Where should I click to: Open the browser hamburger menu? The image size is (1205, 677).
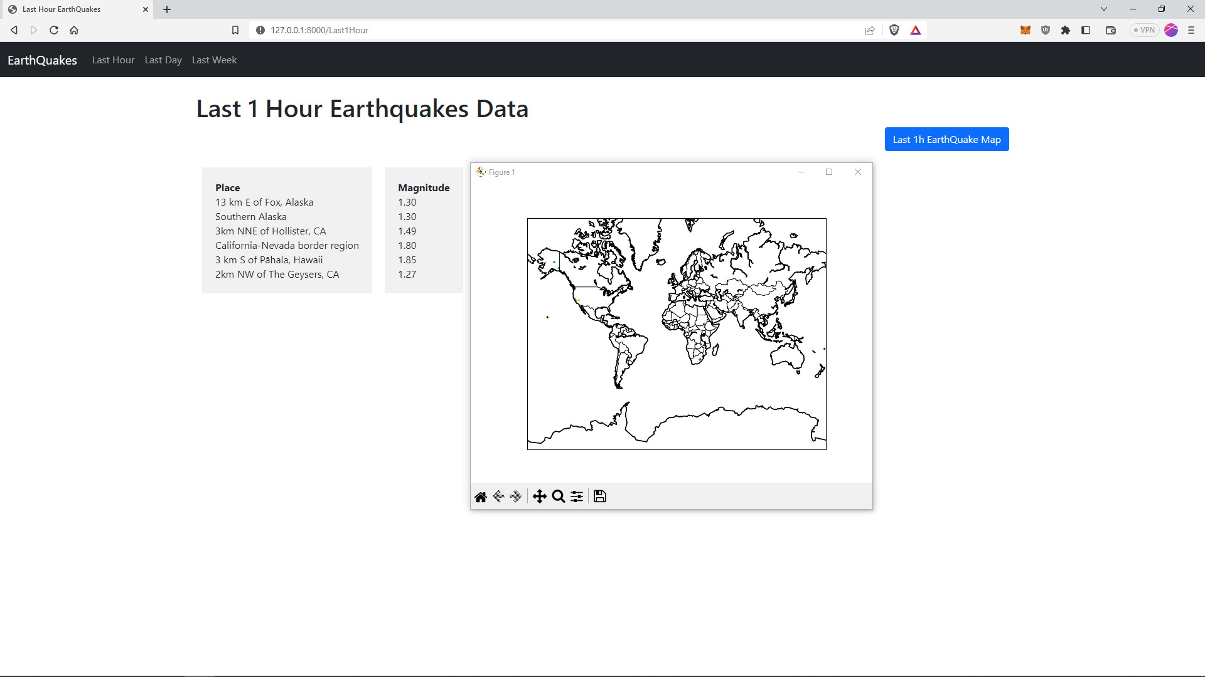1191,29
